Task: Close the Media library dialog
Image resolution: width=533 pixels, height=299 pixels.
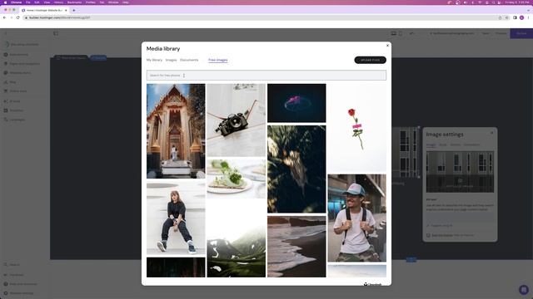Action: [387, 46]
